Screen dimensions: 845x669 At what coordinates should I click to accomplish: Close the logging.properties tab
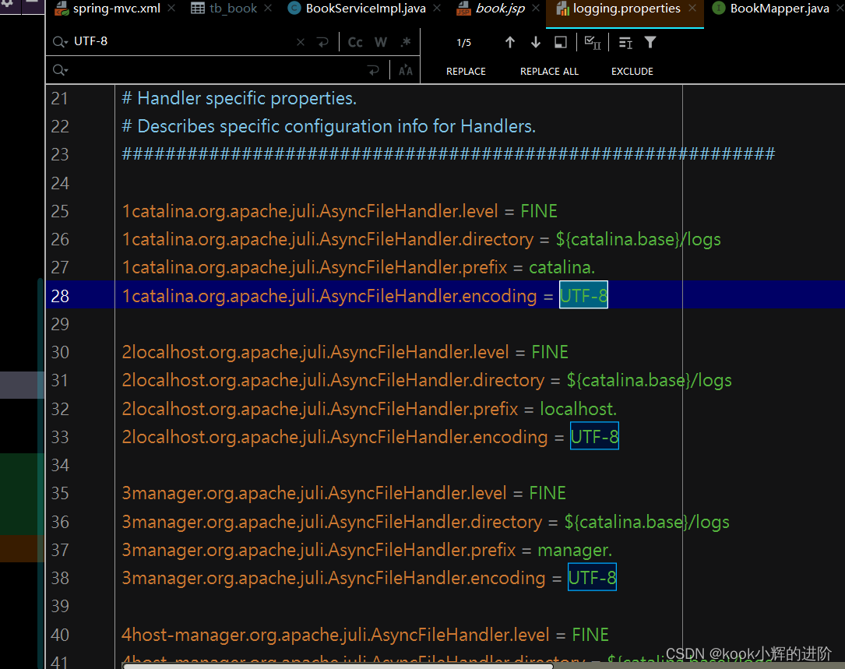pyautogui.click(x=692, y=8)
